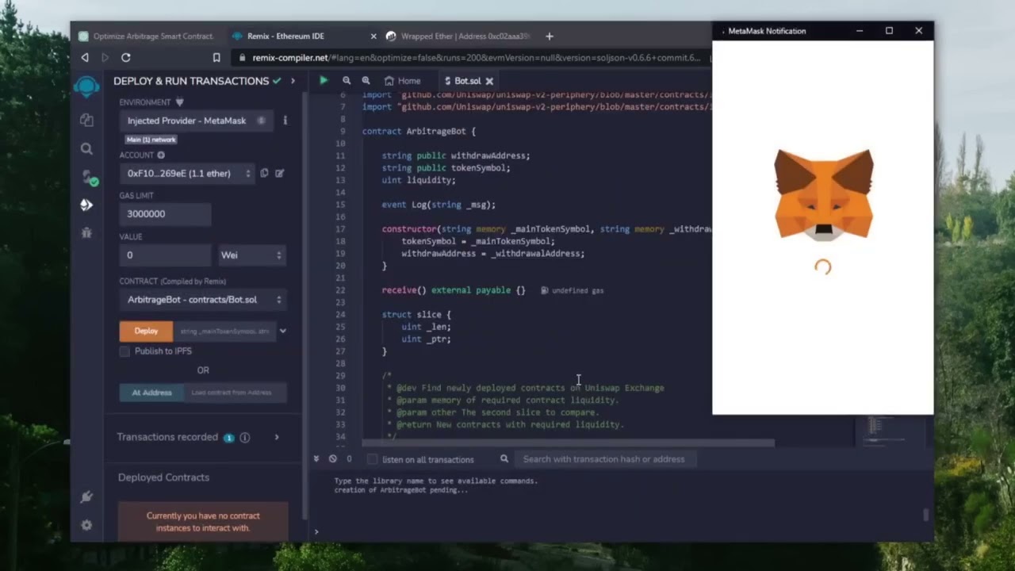Click 'creation of ArbitrageBot pending...' log line
The width and height of the screenshot is (1015, 571).
401,490
